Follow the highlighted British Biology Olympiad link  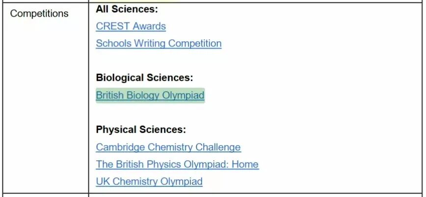[x=150, y=95]
